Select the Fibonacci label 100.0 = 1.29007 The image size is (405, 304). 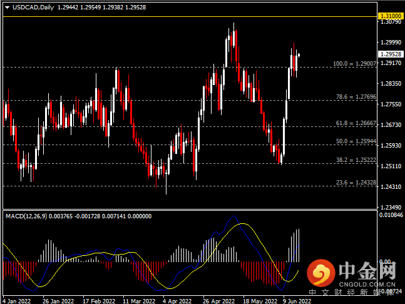pyautogui.click(x=355, y=63)
